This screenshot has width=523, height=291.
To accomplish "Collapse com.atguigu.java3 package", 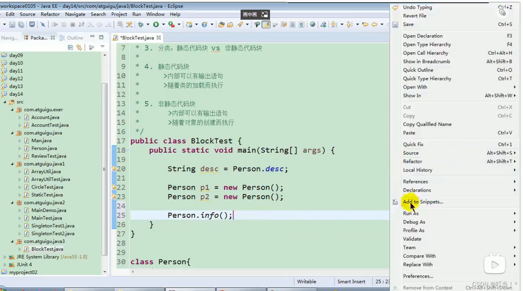I will (12, 241).
